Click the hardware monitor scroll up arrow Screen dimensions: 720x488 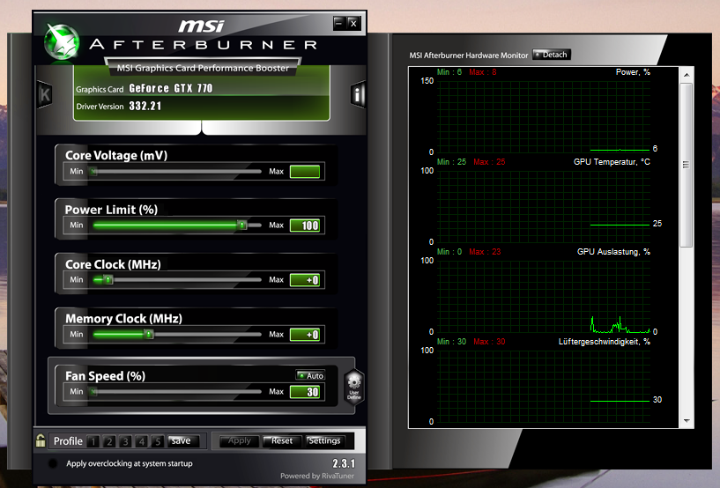[x=687, y=74]
